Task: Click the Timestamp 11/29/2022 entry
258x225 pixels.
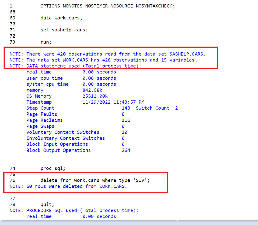Action: click(x=86, y=102)
